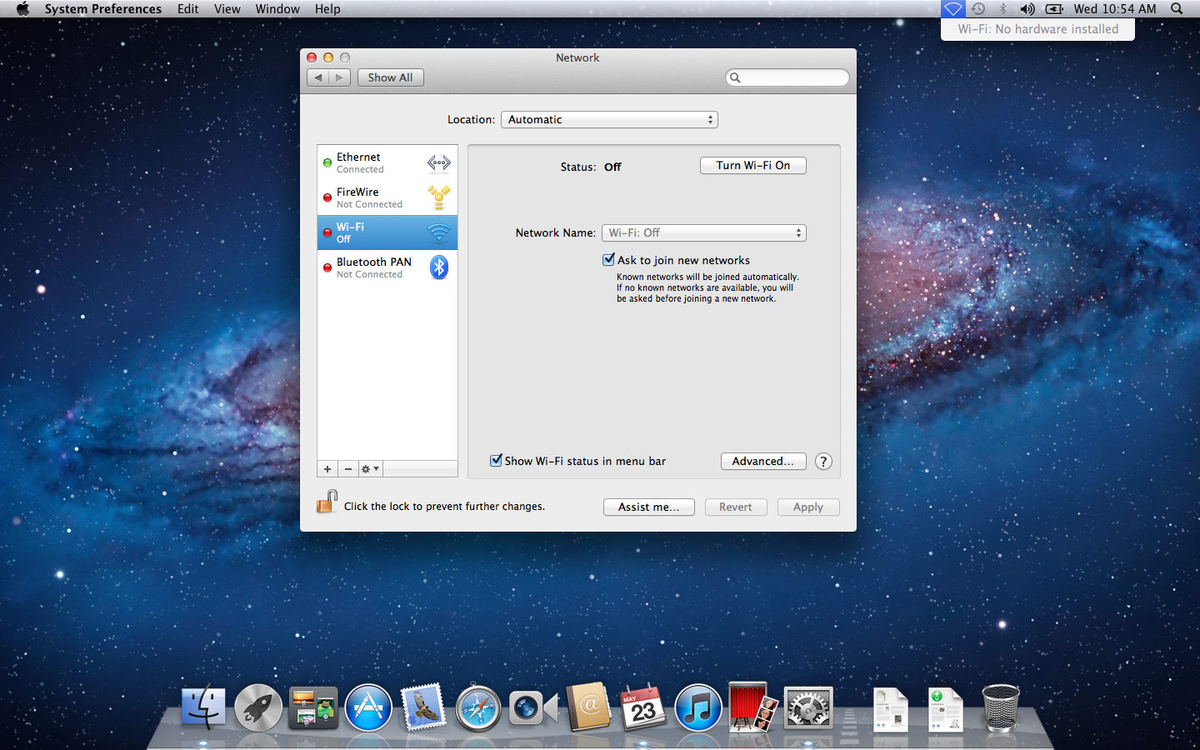Image resolution: width=1200 pixels, height=750 pixels.
Task: Launch iTunes from the Dock
Action: 697,708
